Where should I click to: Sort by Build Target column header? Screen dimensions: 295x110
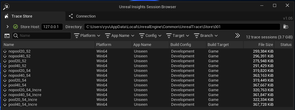[225, 45]
